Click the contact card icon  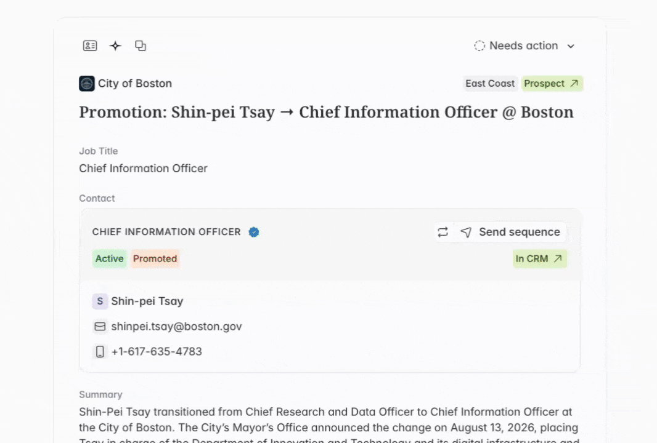coord(90,46)
